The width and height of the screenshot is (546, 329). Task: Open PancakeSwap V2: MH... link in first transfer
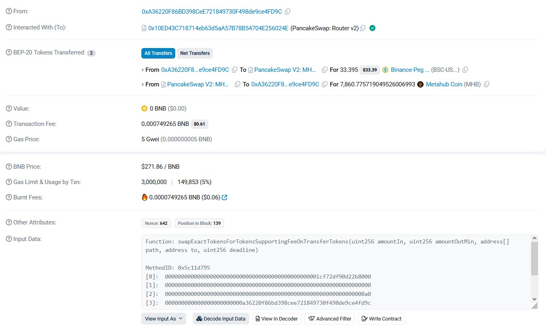point(285,70)
